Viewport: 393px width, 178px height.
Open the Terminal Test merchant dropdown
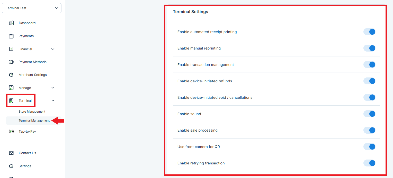(x=32, y=8)
